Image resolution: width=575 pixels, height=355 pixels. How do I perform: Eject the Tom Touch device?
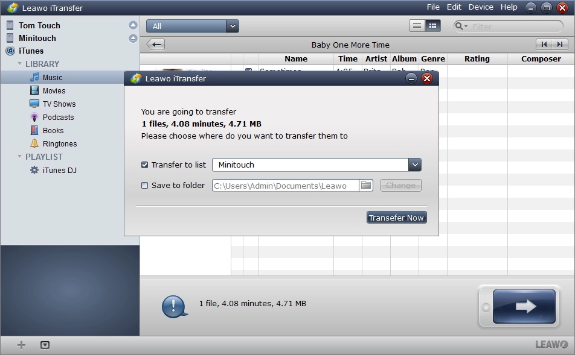133,25
